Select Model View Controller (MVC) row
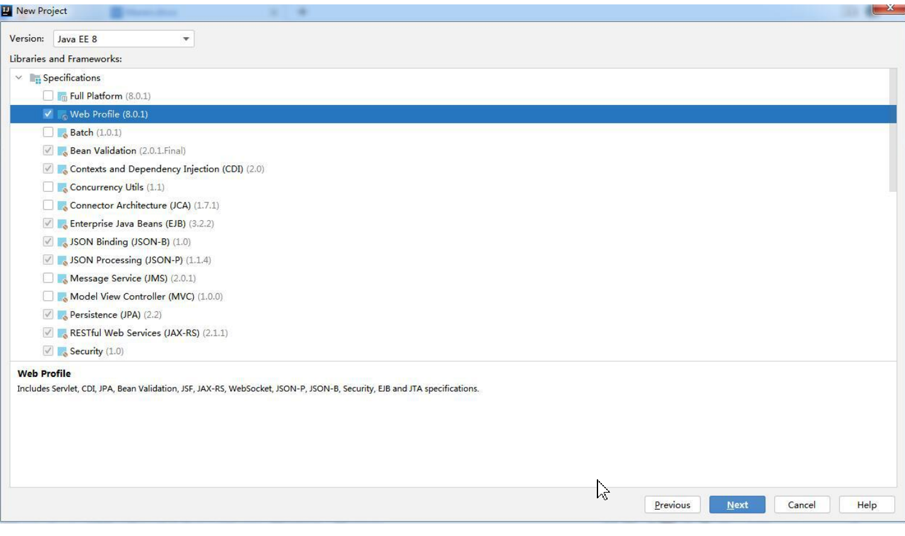This screenshot has height=536, width=905. tap(449, 297)
